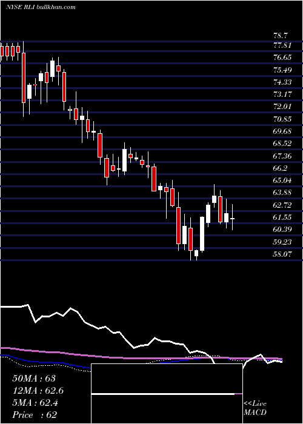
Task: Click the 72.01 price axis label
Action: pos(282,107)
